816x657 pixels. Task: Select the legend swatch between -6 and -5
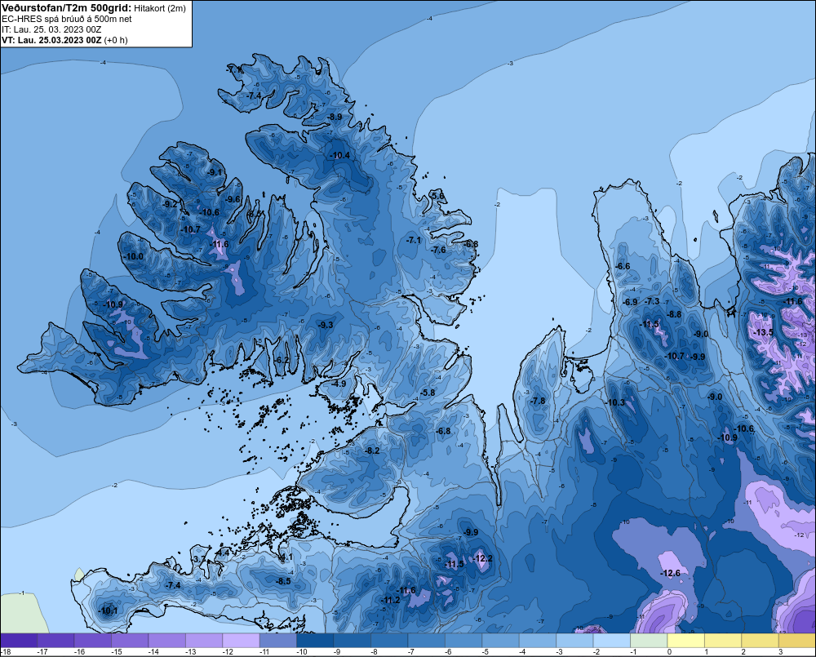pos(463,640)
